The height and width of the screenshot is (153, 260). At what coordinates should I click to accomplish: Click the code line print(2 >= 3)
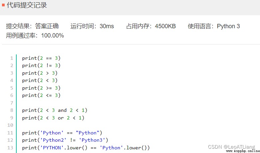[x=41, y=88]
